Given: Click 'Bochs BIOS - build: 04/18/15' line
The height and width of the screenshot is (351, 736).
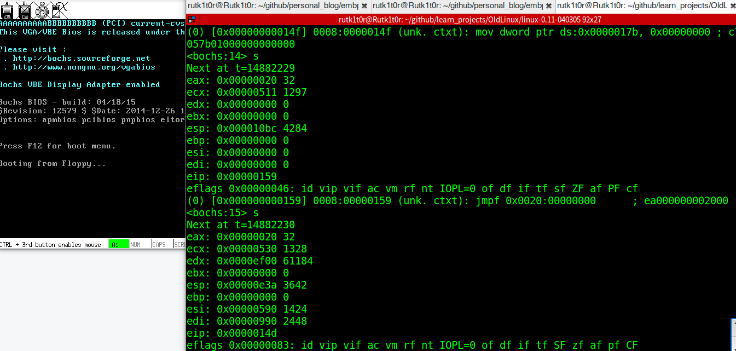Looking at the screenshot, I should [x=68, y=102].
